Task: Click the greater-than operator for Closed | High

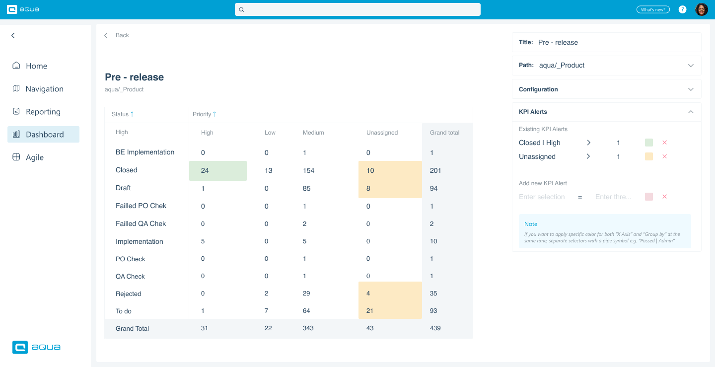Action: coord(589,143)
